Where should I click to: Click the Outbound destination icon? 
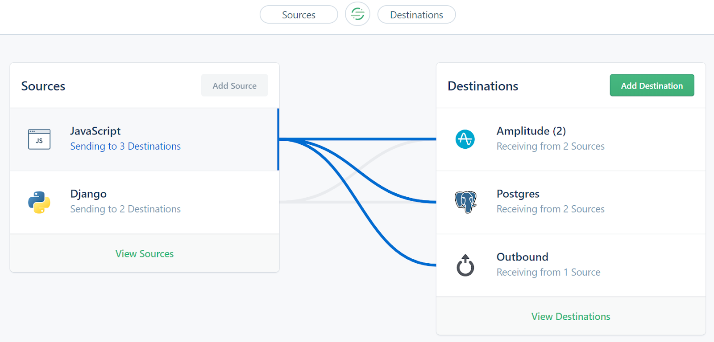465,265
